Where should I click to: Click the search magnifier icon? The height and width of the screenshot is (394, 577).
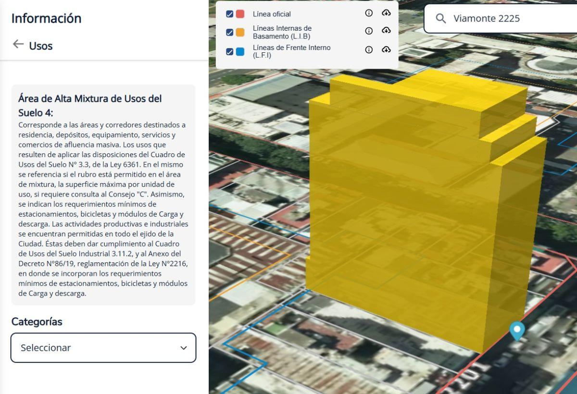point(440,18)
